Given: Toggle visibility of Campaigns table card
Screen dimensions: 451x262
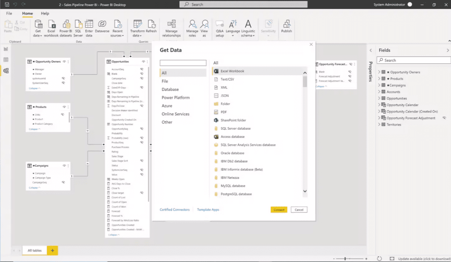Looking at the screenshot, I should (64, 166).
